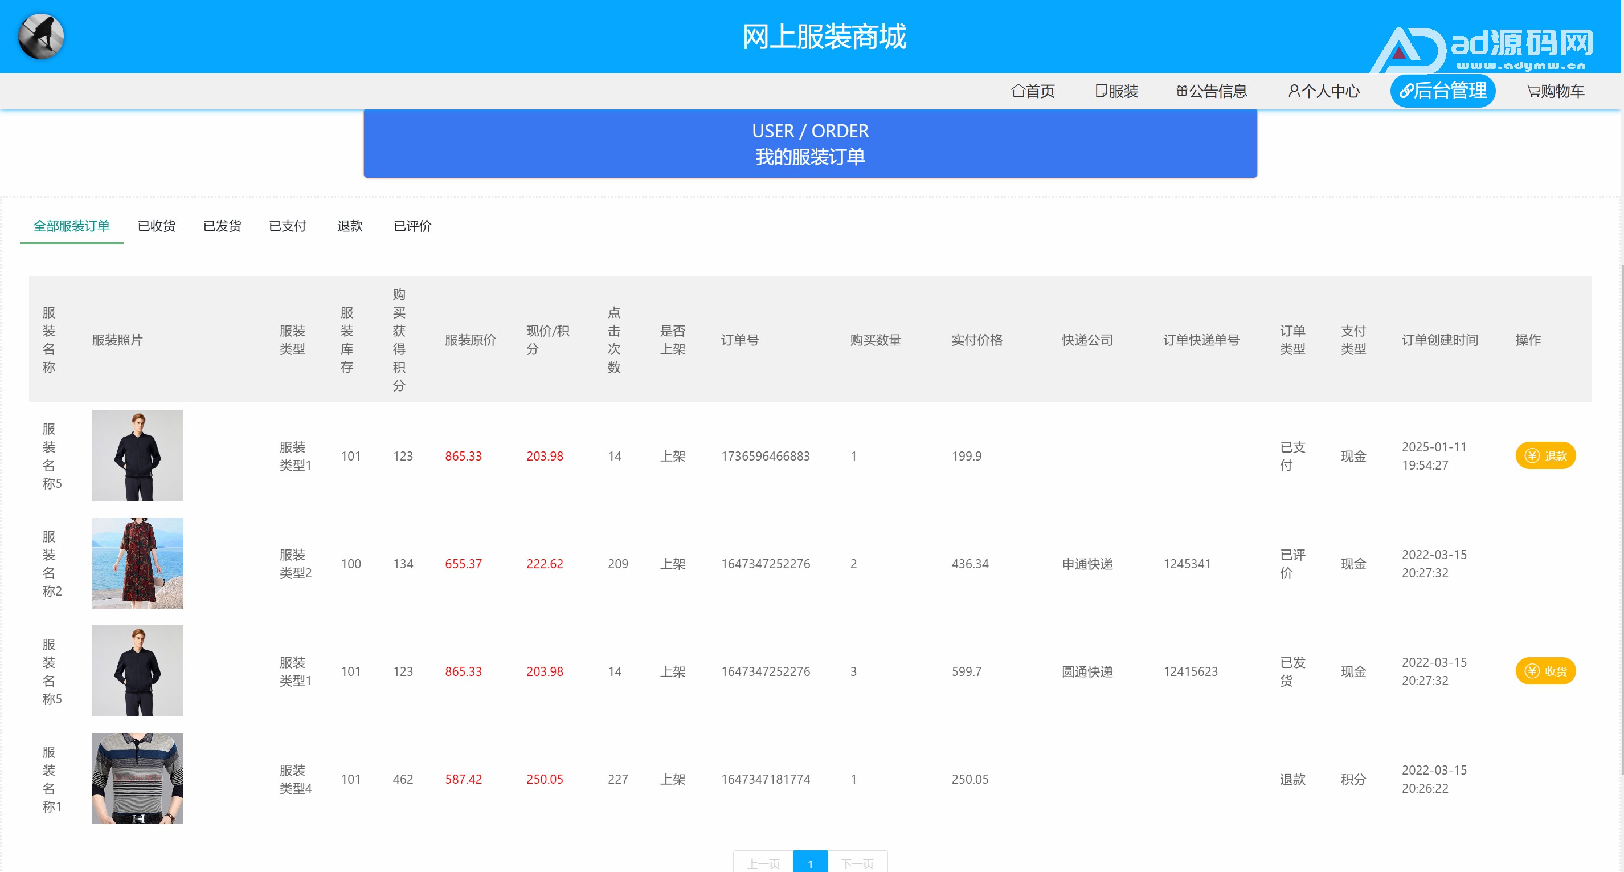1624x872 pixels.
Task: Click the user avatar in the header
Action: pos(41,36)
